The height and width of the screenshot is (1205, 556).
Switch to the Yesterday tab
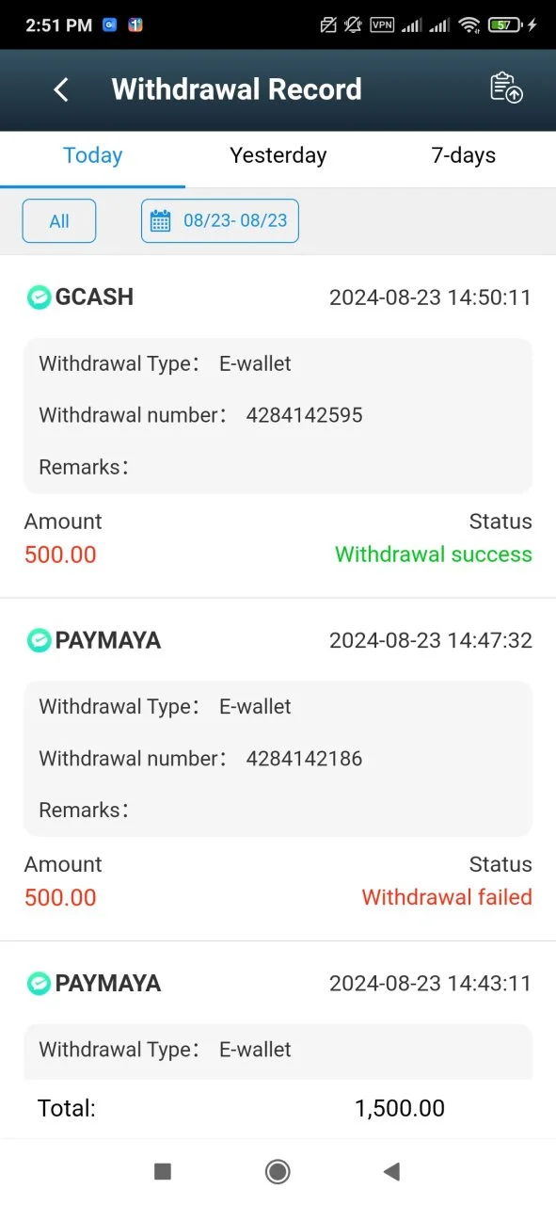point(278,155)
